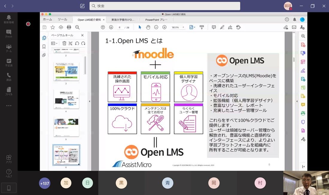Screen dimensions: 329x195
Task: Start a new chat with compose icon
Action: [82, 6]
